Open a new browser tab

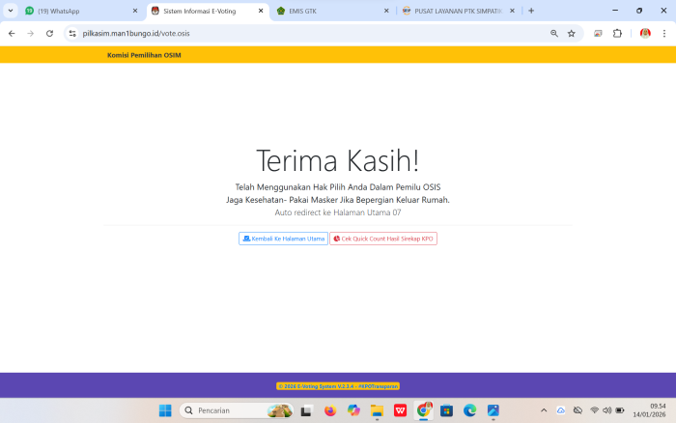click(x=531, y=11)
